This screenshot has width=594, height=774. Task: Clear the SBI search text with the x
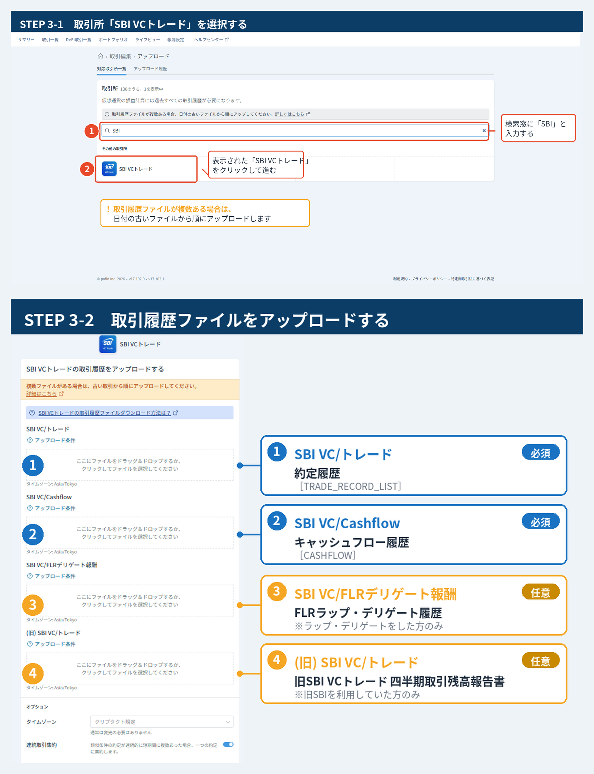coord(484,131)
